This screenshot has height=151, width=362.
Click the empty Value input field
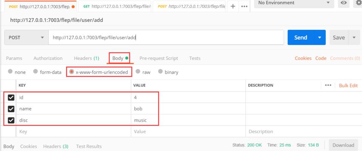(188, 131)
